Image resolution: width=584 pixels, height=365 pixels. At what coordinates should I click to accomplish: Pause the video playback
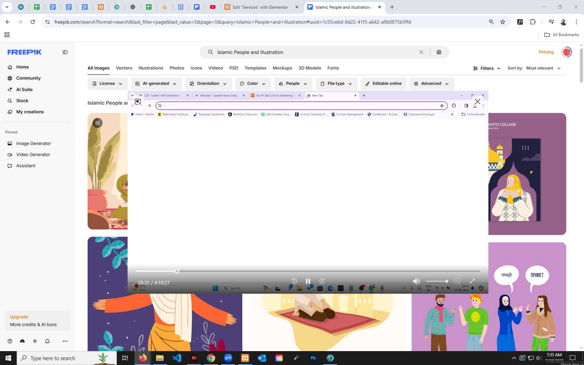308,281
